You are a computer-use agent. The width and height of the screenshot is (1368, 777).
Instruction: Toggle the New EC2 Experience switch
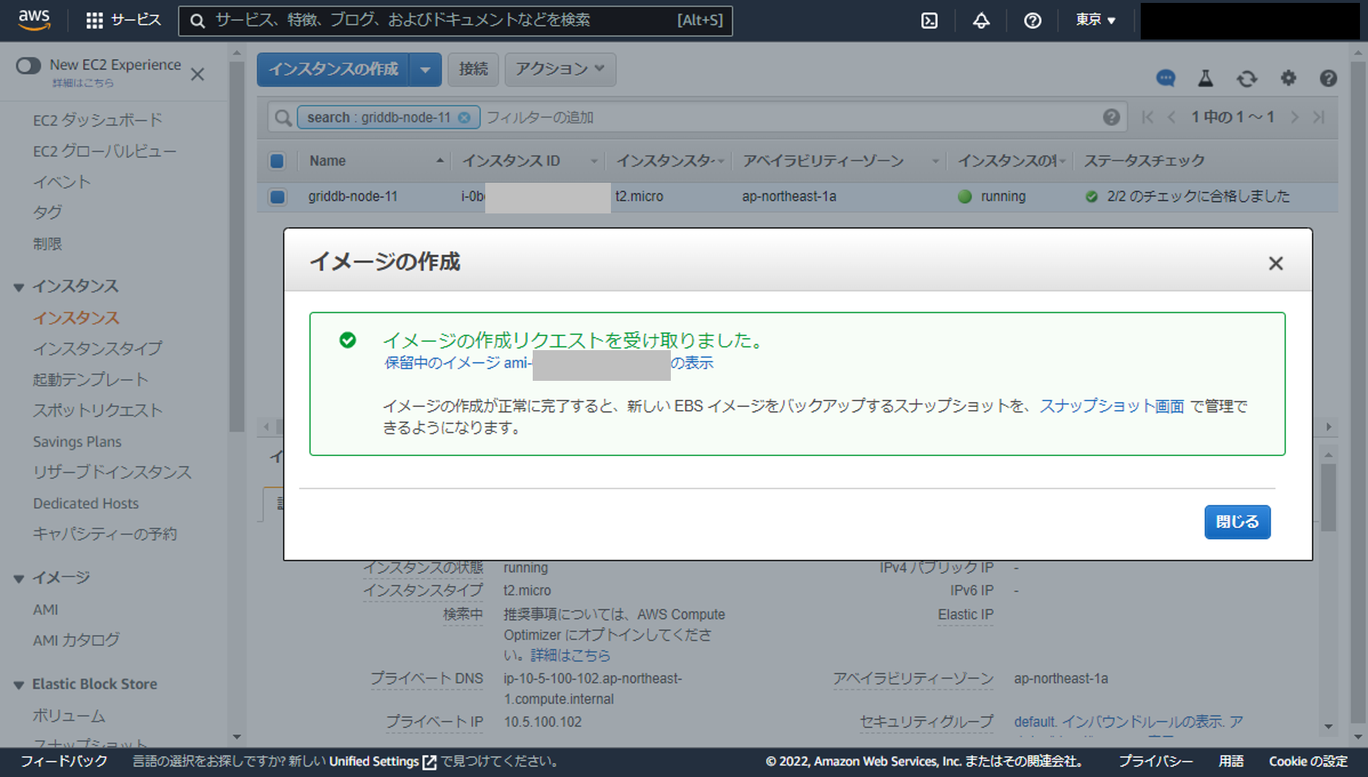point(28,66)
